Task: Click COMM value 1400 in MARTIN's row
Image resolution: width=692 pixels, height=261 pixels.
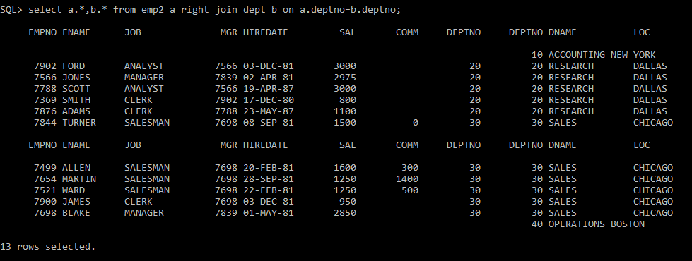Action: point(407,179)
